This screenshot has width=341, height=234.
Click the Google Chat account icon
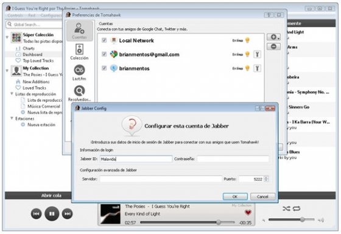(113, 54)
